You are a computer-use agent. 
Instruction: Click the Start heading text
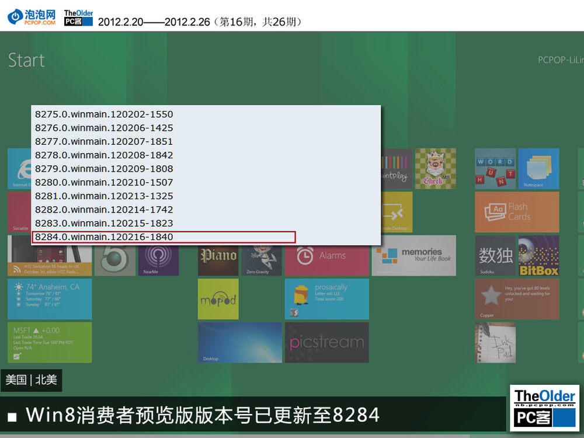(x=26, y=60)
